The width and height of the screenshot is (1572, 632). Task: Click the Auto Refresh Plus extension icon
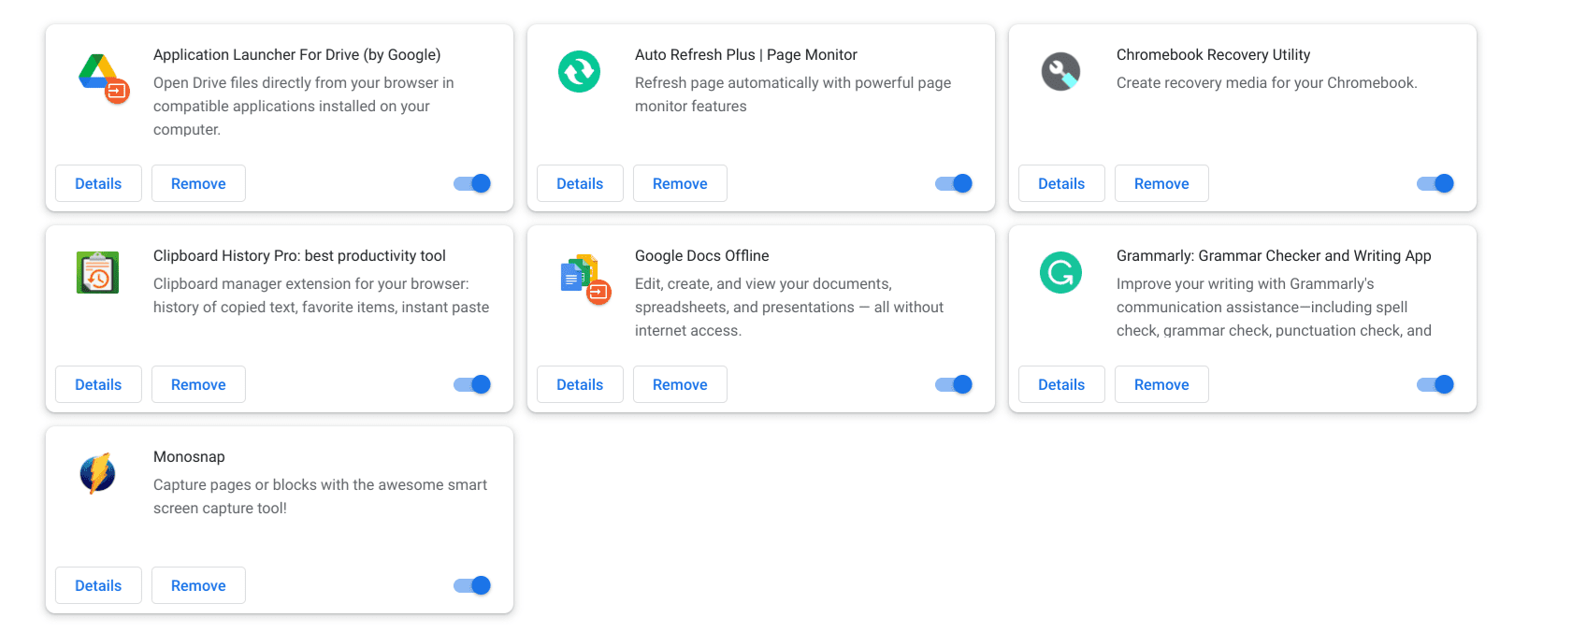[579, 71]
